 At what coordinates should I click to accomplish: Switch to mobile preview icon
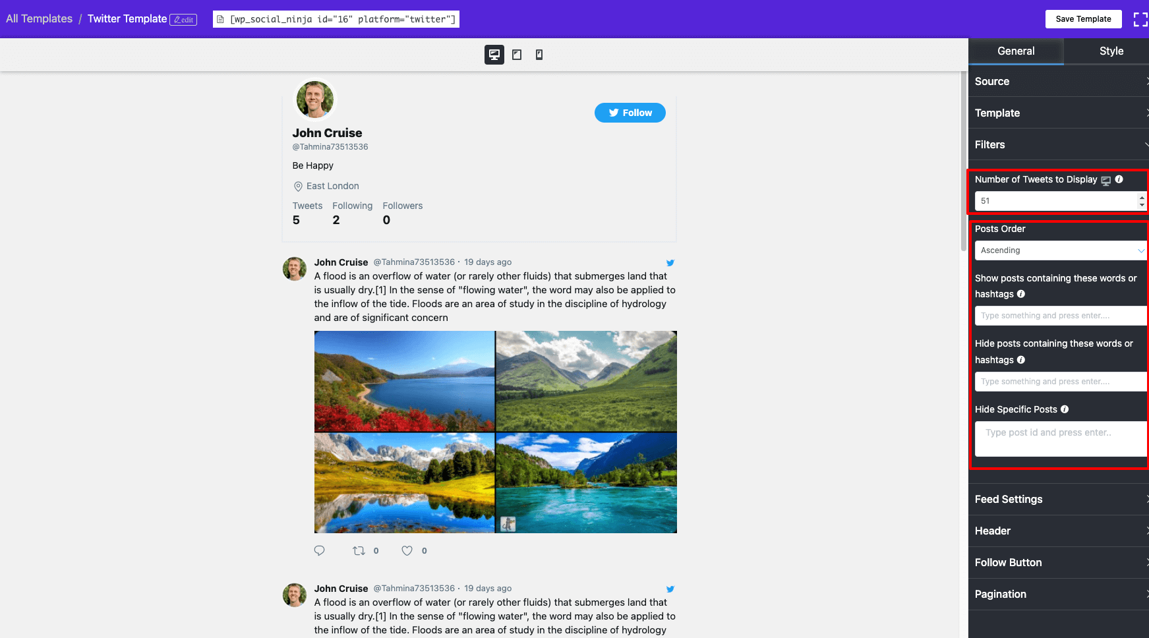click(x=539, y=55)
